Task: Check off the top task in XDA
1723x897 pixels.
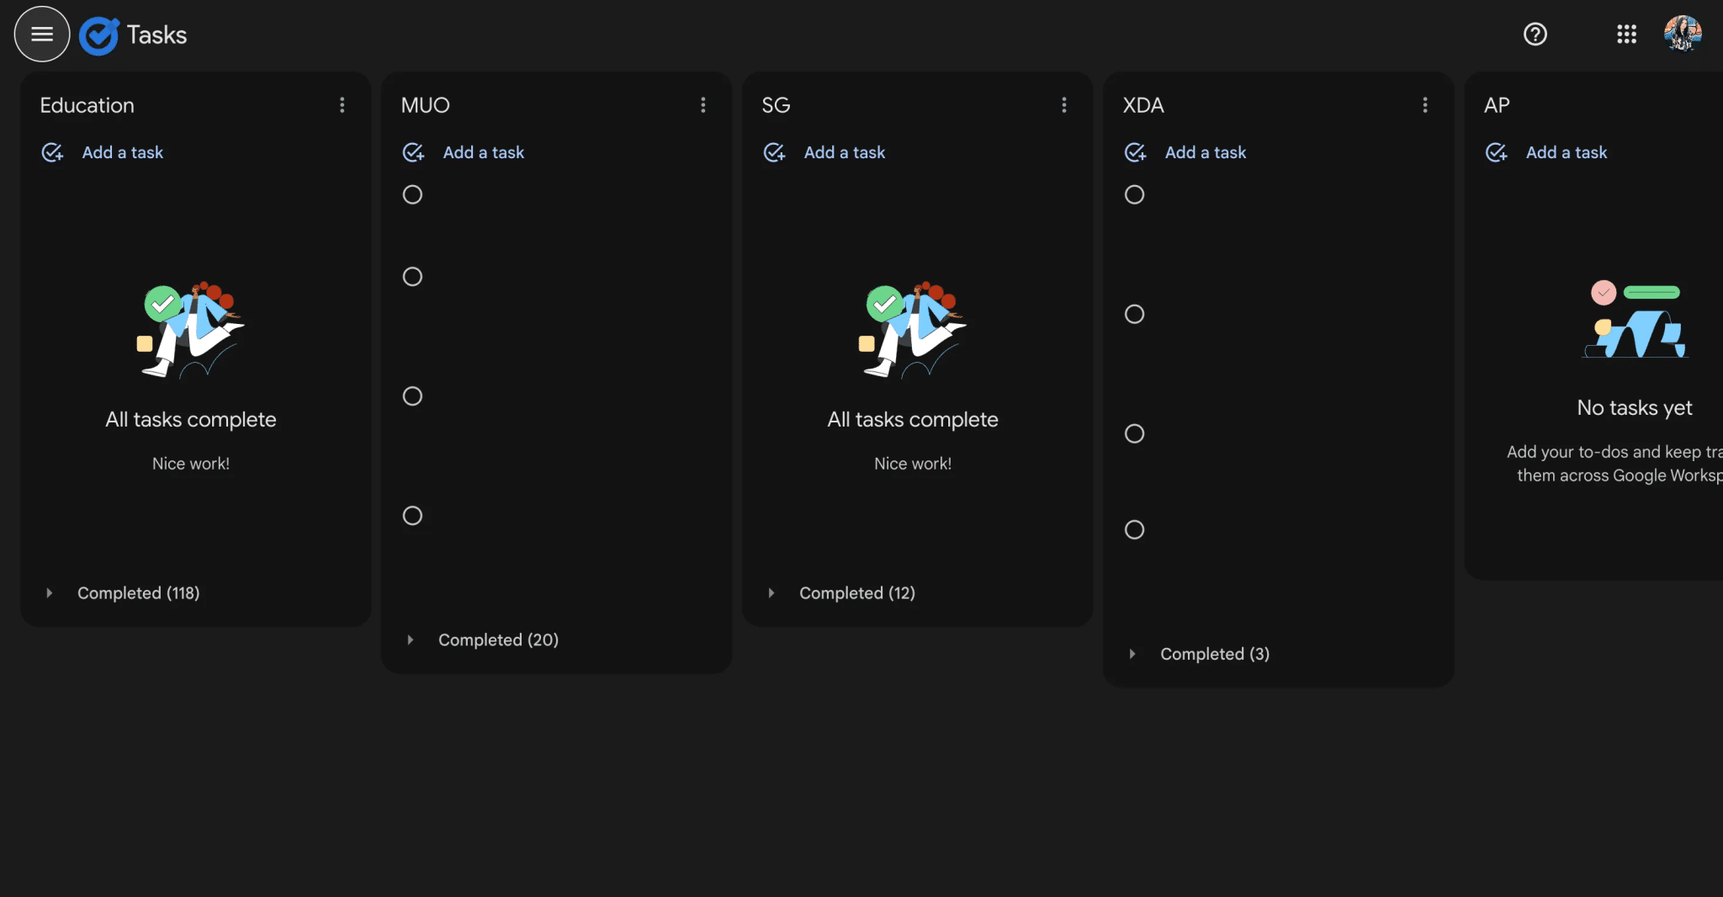Action: [x=1134, y=194]
